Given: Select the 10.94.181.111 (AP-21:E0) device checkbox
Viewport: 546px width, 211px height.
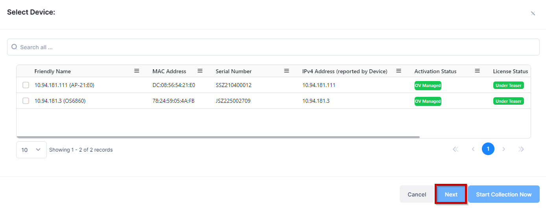Looking at the screenshot, I should (26, 85).
